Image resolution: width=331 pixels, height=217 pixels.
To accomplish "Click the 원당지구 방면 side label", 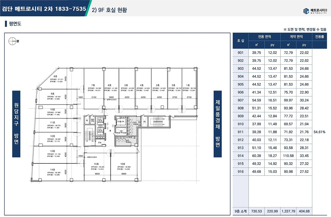I will point(16,124).
